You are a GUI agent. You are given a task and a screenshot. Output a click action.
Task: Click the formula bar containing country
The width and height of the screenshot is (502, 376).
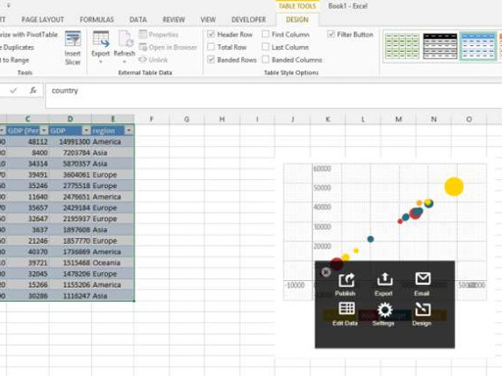(274, 95)
